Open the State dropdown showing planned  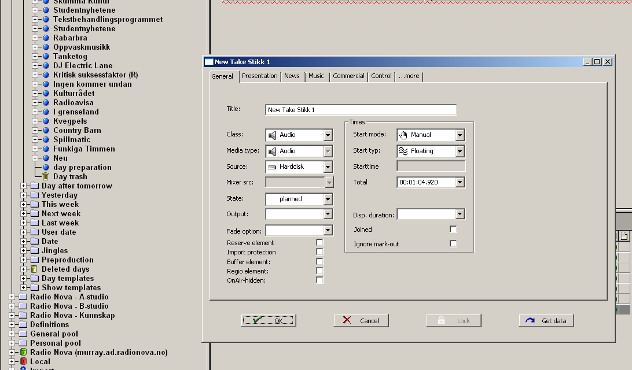point(328,199)
